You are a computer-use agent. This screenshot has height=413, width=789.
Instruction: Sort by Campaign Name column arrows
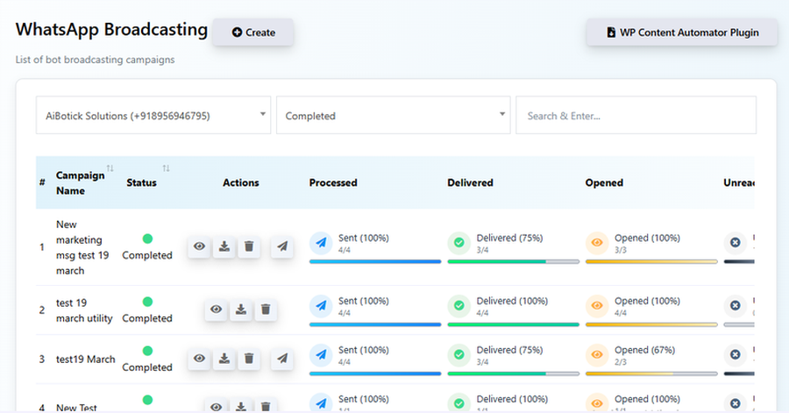coord(110,168)
